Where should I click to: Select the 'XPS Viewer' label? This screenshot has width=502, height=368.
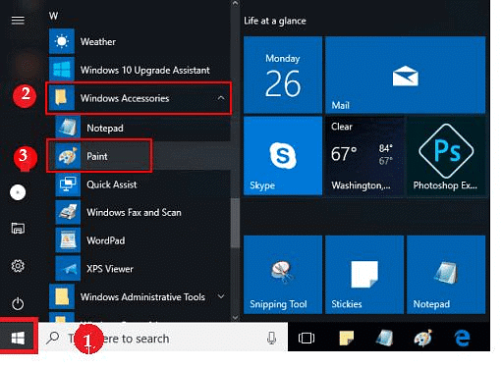point(110,269)
